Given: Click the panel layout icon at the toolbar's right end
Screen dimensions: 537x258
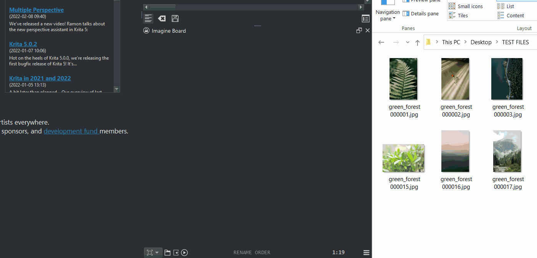Looking at the screenshot, I should tap(365, 18).
